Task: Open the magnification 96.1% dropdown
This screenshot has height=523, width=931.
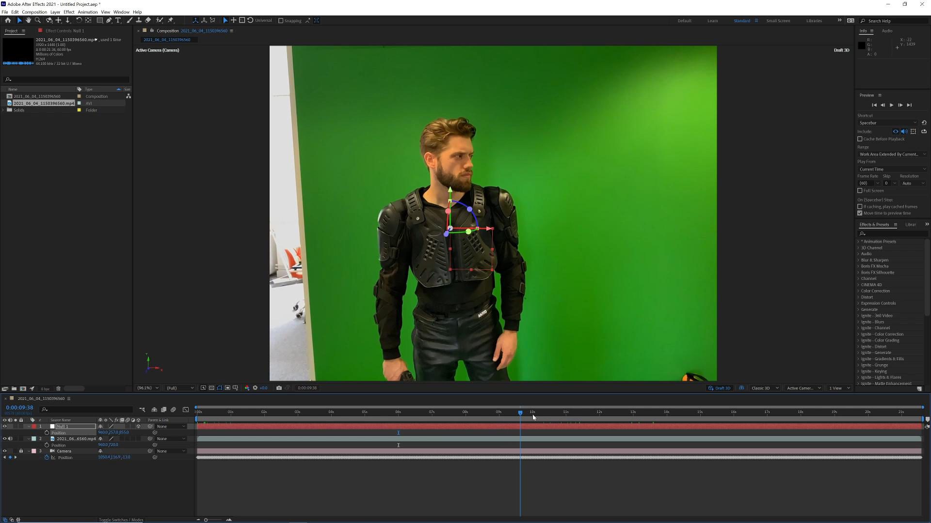Action: pyautogui.click(x=148, y=388)
